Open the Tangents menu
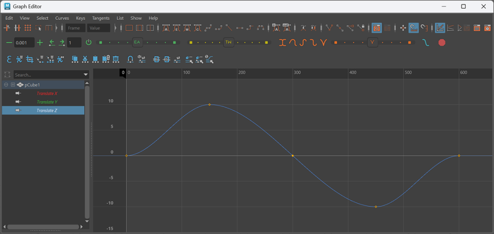494x234 pixels. coord(101,18)
